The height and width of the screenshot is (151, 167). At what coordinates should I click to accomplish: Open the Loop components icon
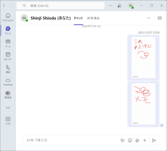point(137,140)
